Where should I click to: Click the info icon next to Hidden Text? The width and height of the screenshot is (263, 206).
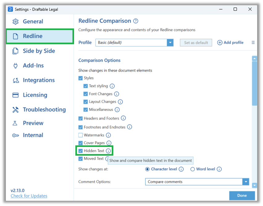click(x=108, y=151)
